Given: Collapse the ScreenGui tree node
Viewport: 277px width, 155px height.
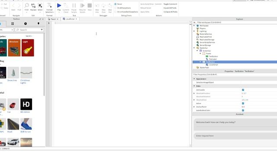Looking at the screenshot, I should [x=197, y=51].
